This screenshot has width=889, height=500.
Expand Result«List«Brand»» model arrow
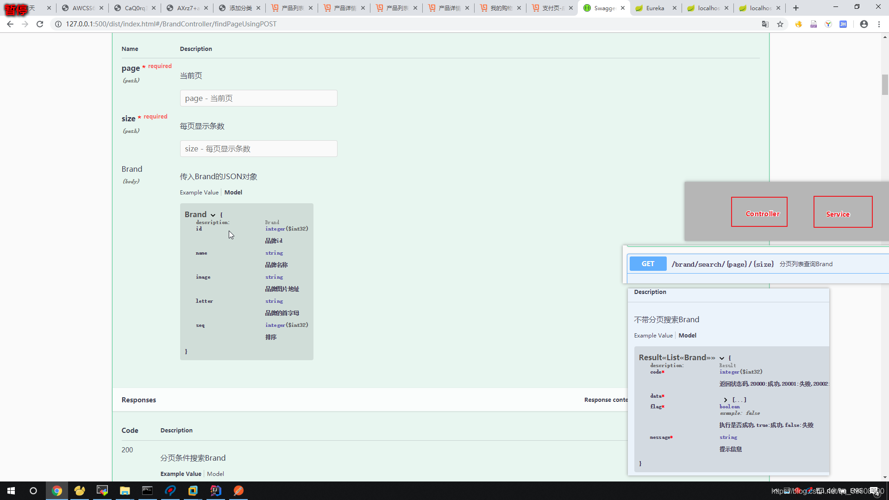[x=722, y=358]
